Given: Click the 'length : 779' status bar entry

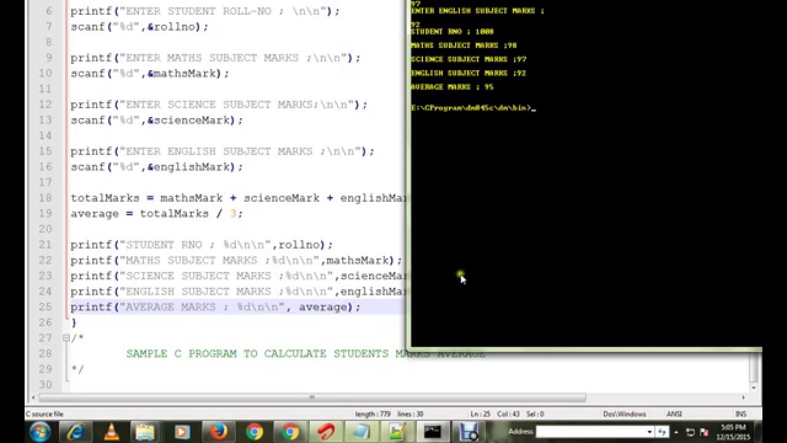Looking at the screenshot, I should coord(373,414).
